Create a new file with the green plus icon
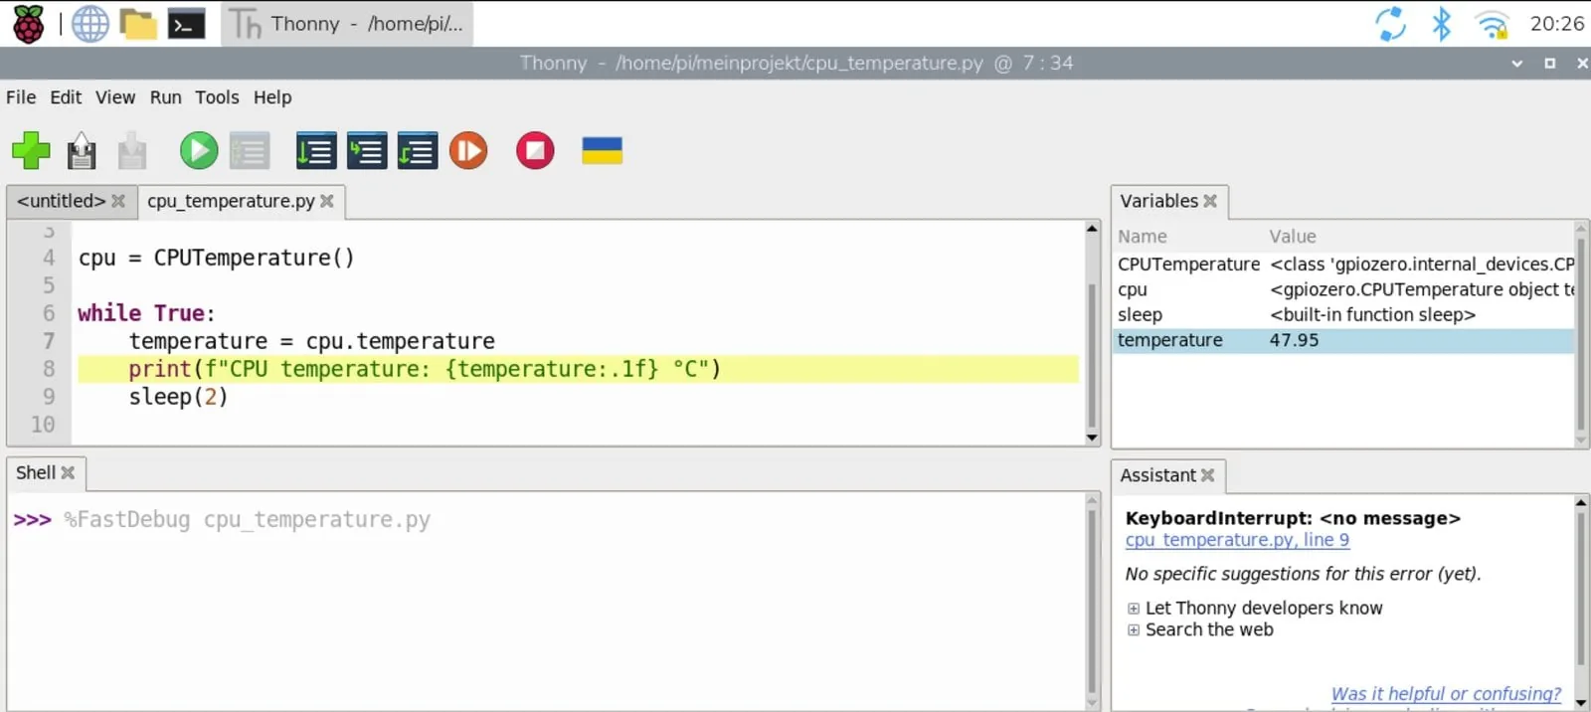This screenshot has width=1591, height=712. (31, 151)
